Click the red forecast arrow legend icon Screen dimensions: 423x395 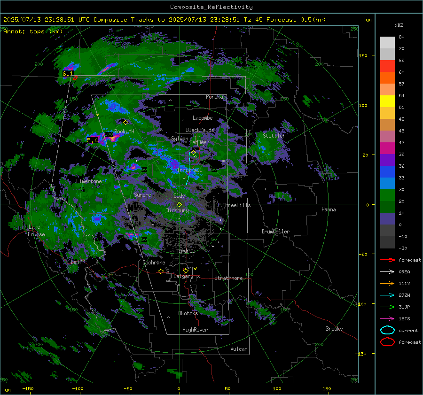(x=387, y=260)
